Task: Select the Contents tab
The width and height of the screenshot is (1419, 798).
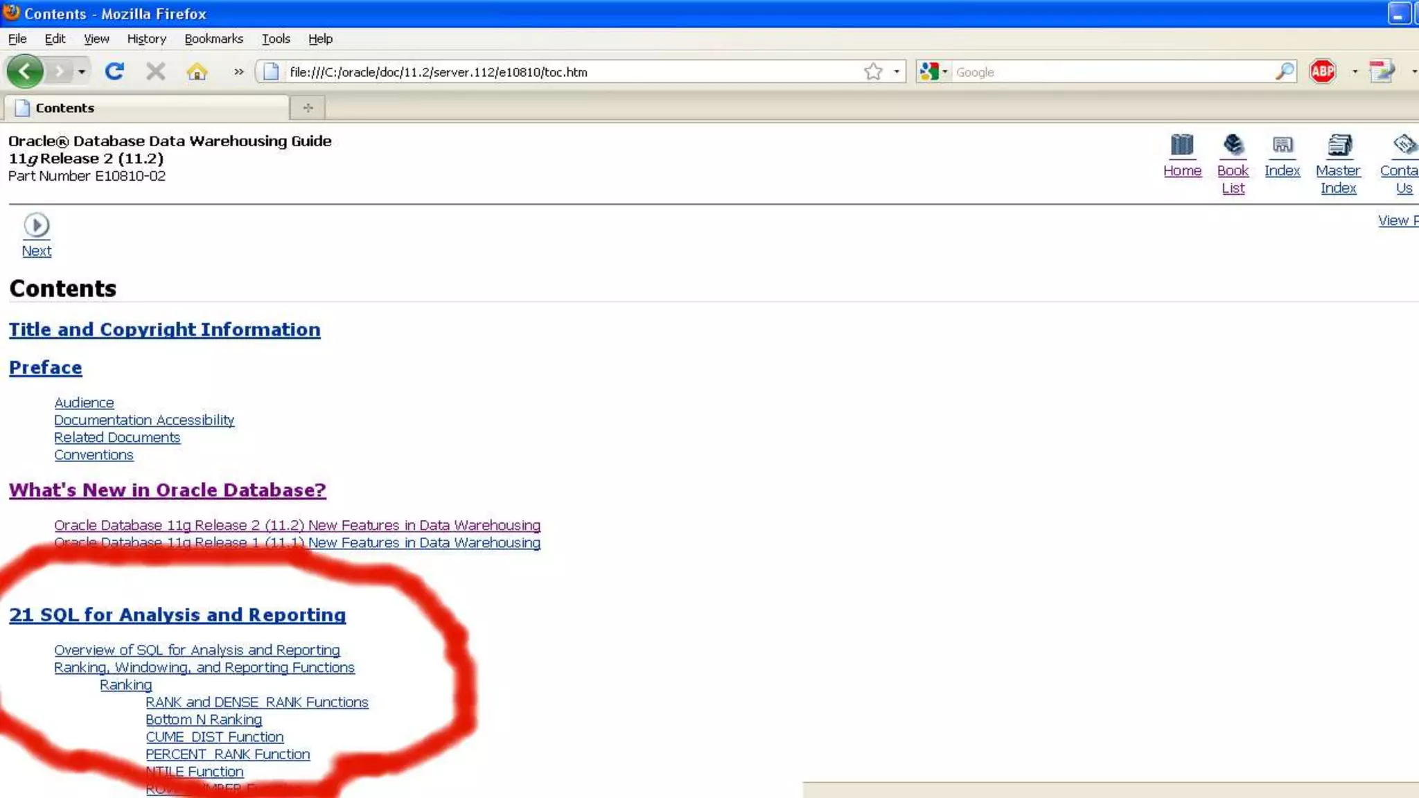Action: pyautogui.click(x=147, y=108)
